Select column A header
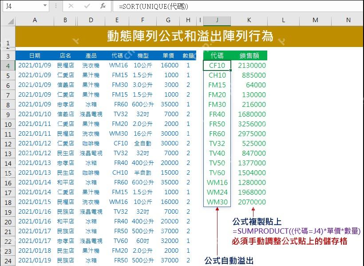This screenshot has width=364, height=266. pos(35,20)
